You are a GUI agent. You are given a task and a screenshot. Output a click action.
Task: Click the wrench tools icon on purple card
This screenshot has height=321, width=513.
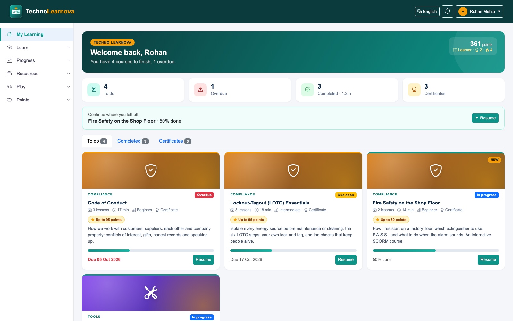(151, 293)
